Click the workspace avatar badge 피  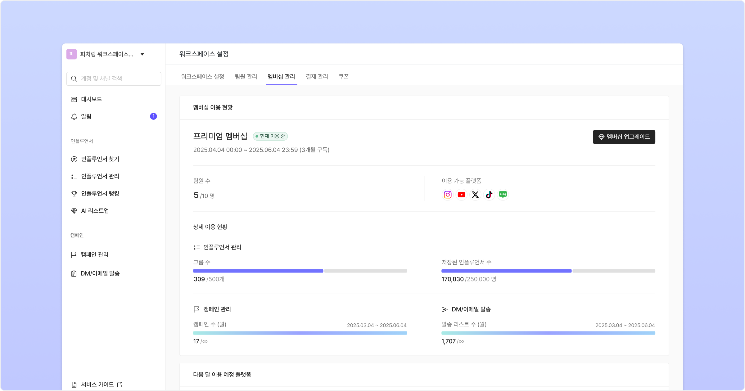71,54
